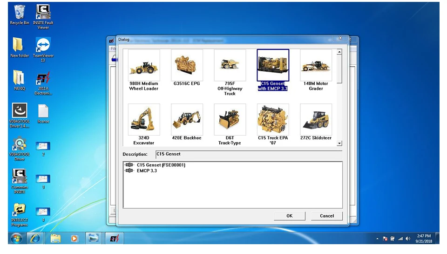Select the D6T Track-Type thumbnail
This screenshot has width=447, height=254.
[x=230, y=120]
